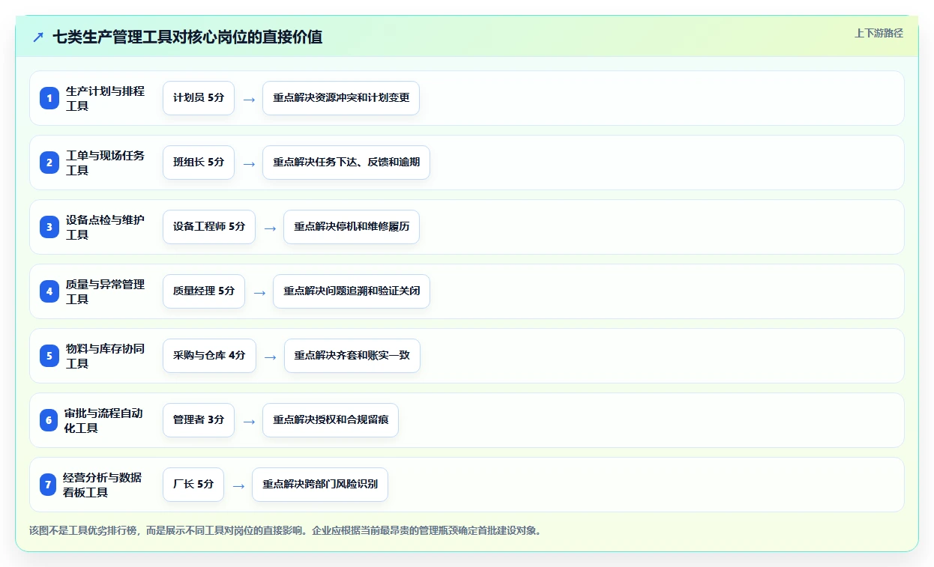934x567 pixels.
Task: Click number badge 5 for 物料与库存协同工具
Action: click(x=49, y=356)
